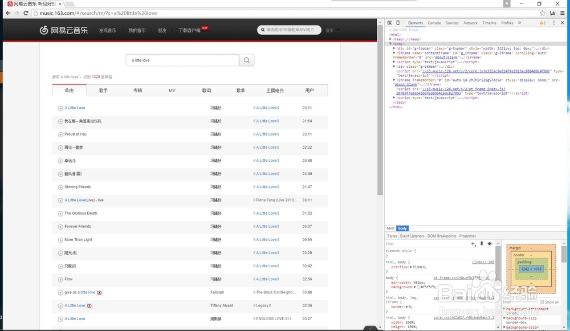Switch to the 歌手 search tab
The width and height of the screenshot is (570, 331).
tap(103, 91)
